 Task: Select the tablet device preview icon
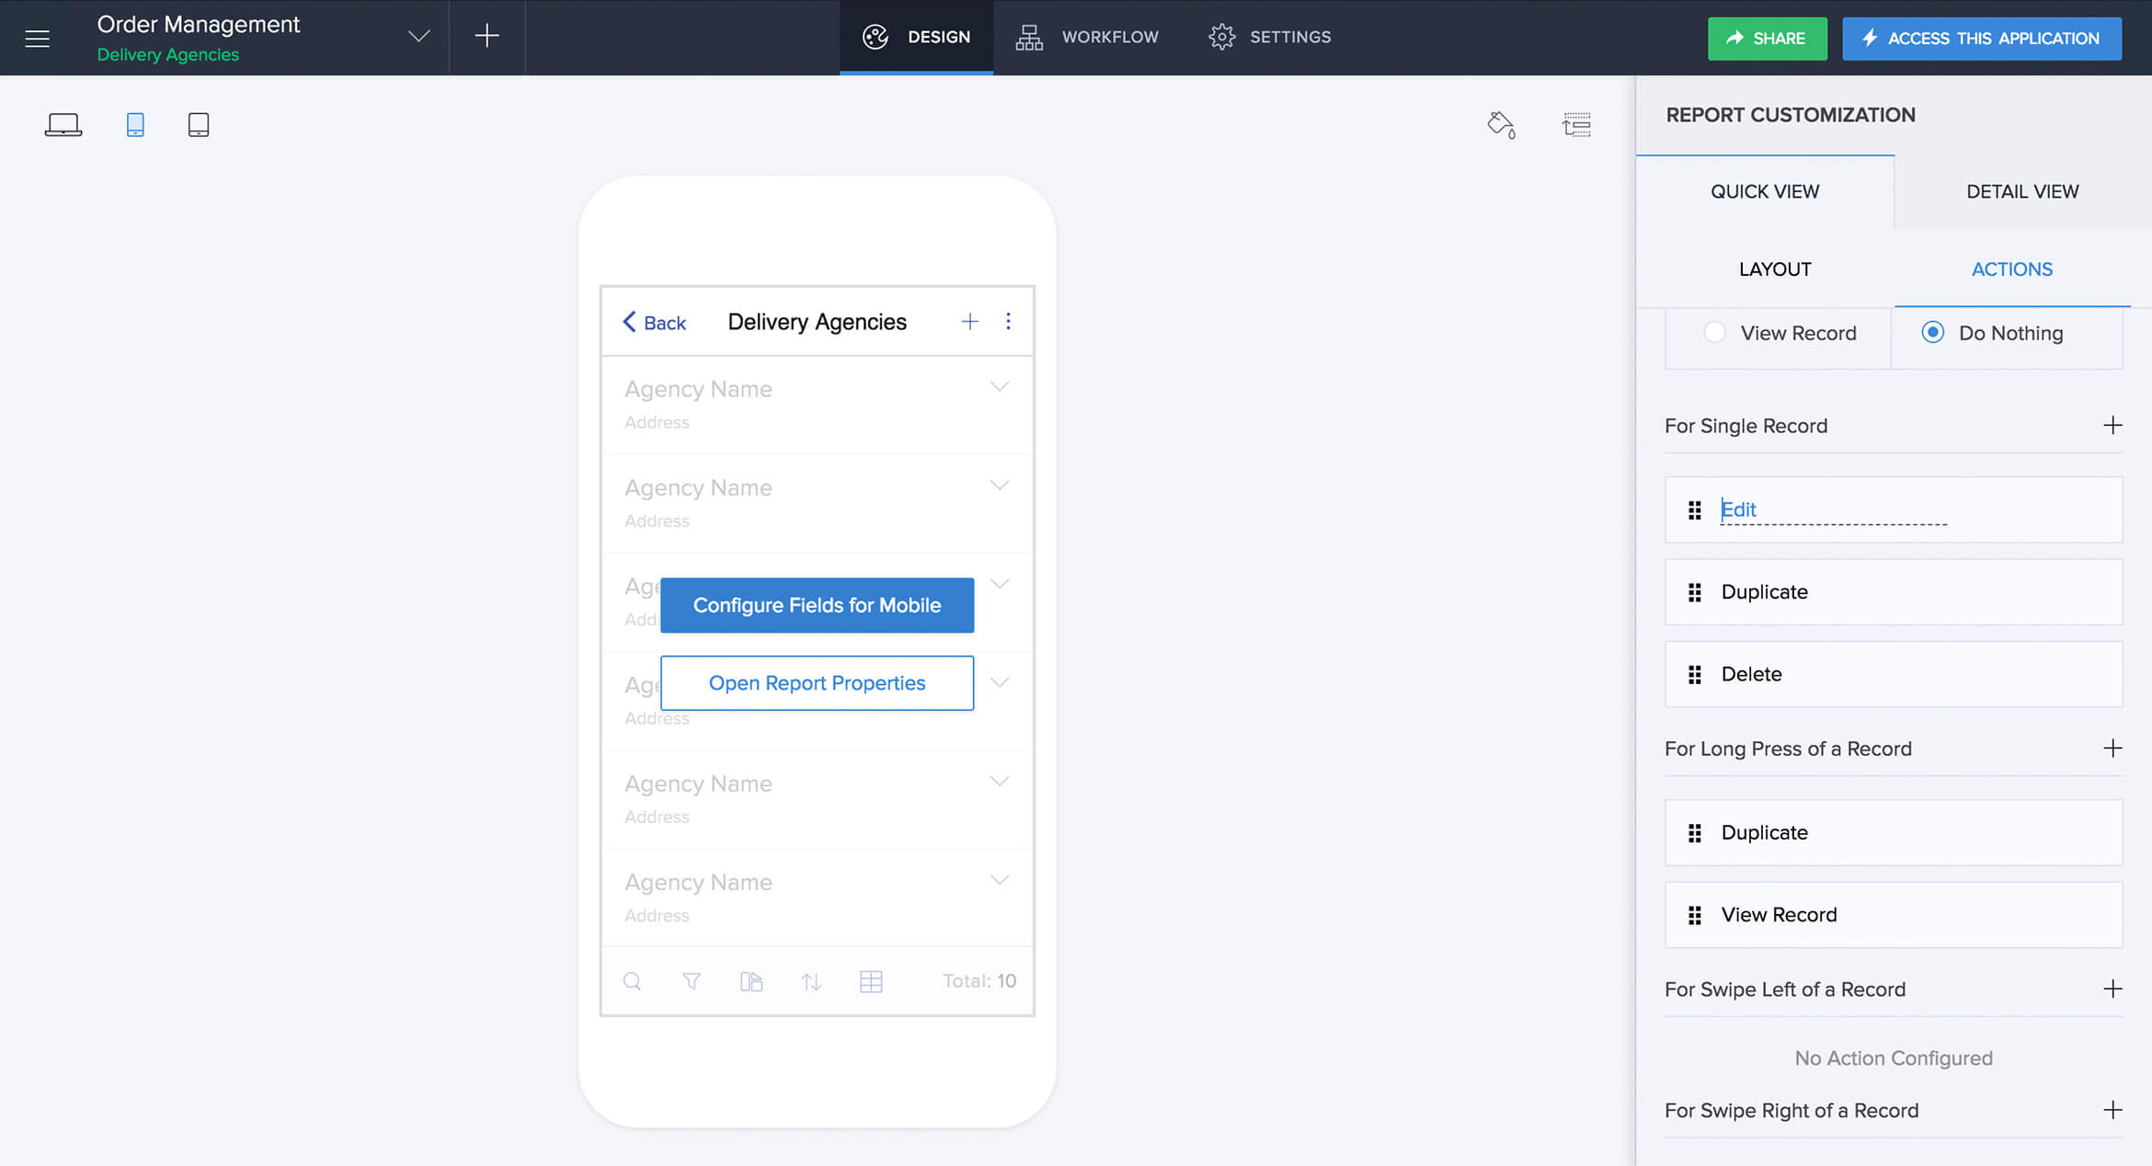(x=199, y=124)
